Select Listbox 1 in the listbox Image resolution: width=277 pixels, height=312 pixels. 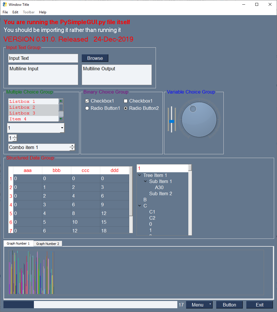(x=33, y=101)
